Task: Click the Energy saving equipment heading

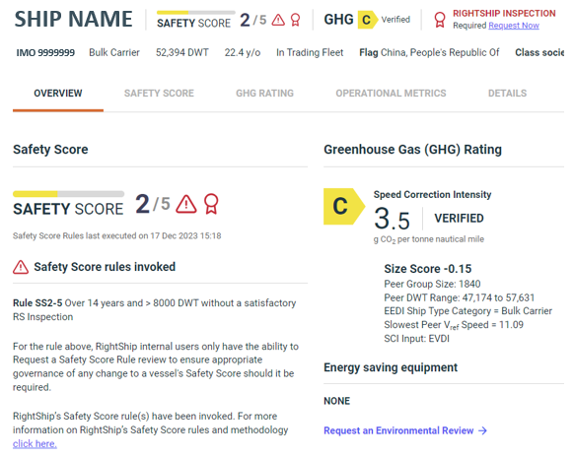Action: [x=391, y=367]
